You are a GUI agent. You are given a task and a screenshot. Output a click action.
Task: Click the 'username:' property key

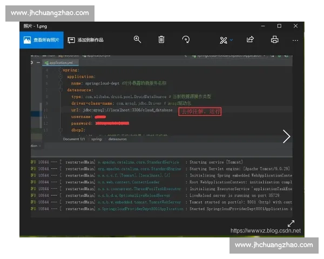click(81, 117)
